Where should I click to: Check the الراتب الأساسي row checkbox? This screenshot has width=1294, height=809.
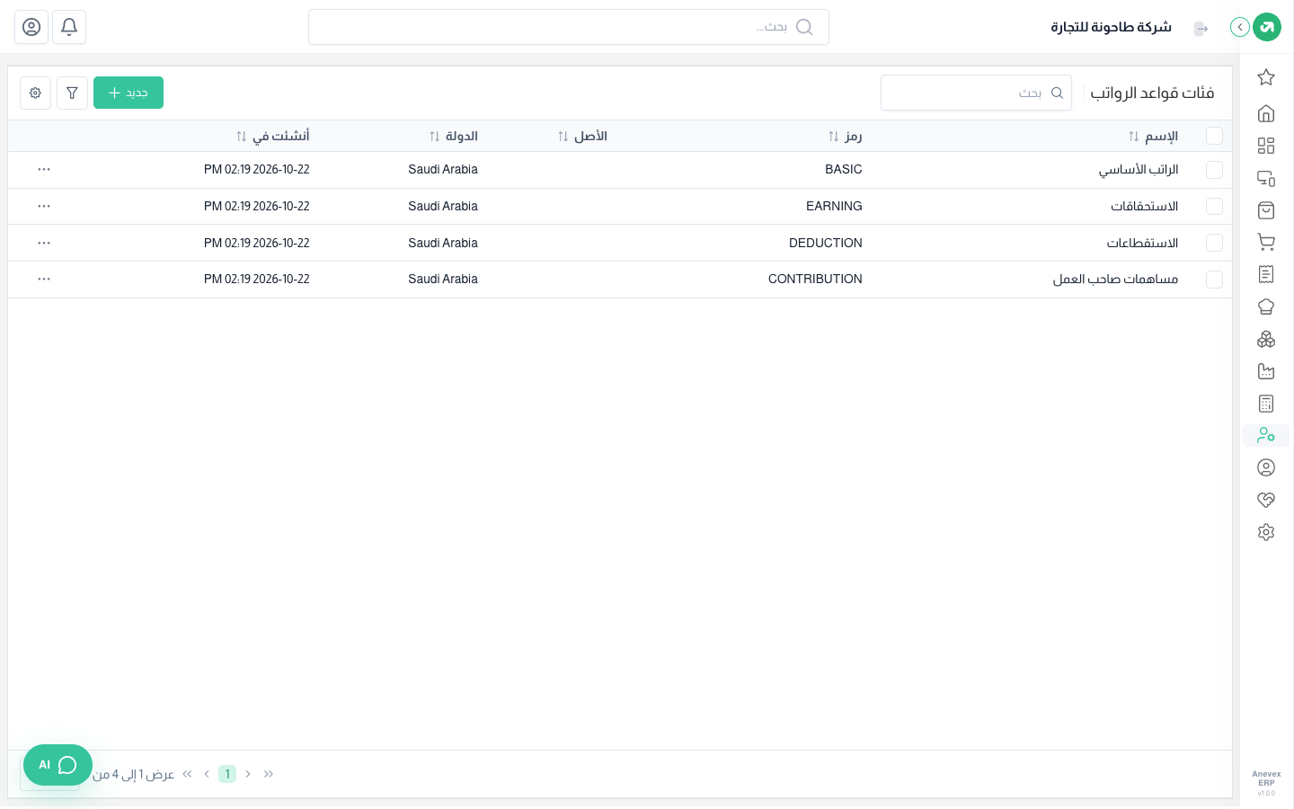(x=1214, y=169)
